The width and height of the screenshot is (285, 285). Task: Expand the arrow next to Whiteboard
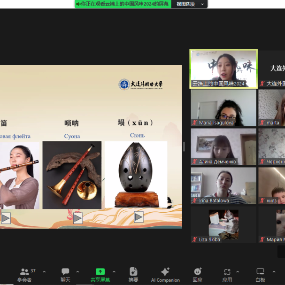pyautogui.click(x=274, y=271)
